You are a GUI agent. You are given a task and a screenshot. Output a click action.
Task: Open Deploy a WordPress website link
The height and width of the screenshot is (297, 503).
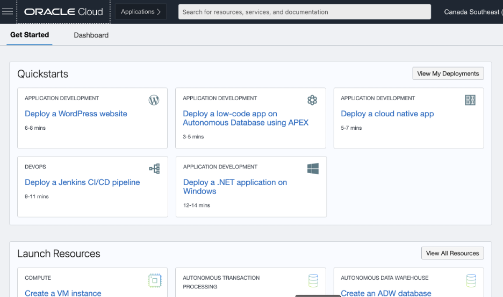[x=76, y=114]
